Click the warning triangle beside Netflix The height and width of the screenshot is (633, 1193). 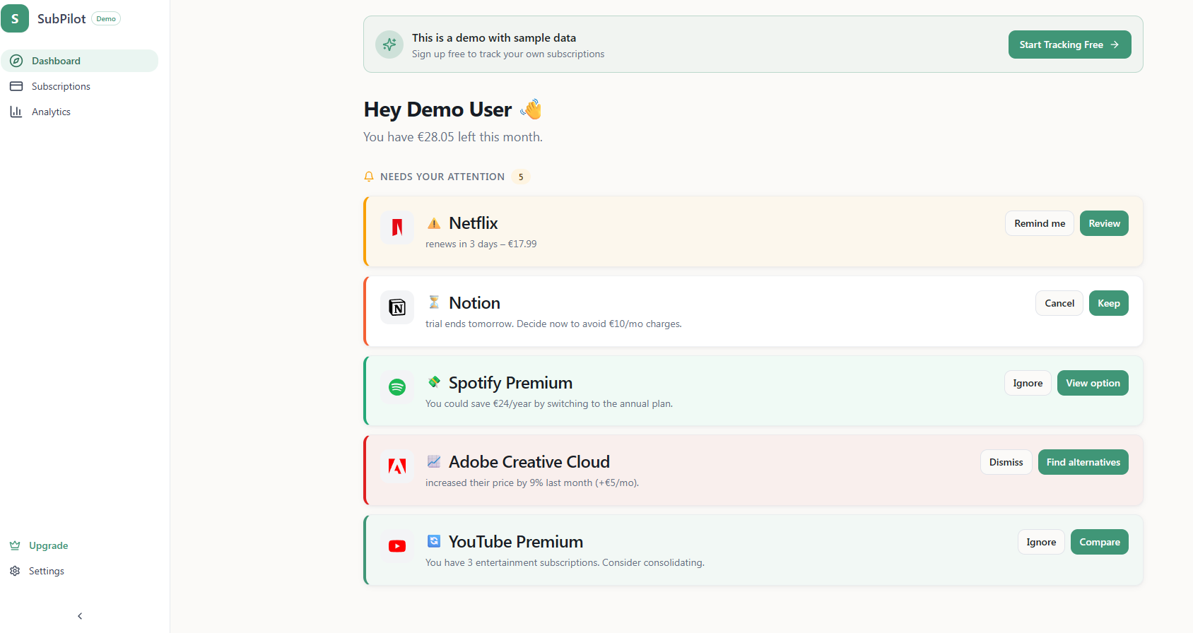coord(434,223)
